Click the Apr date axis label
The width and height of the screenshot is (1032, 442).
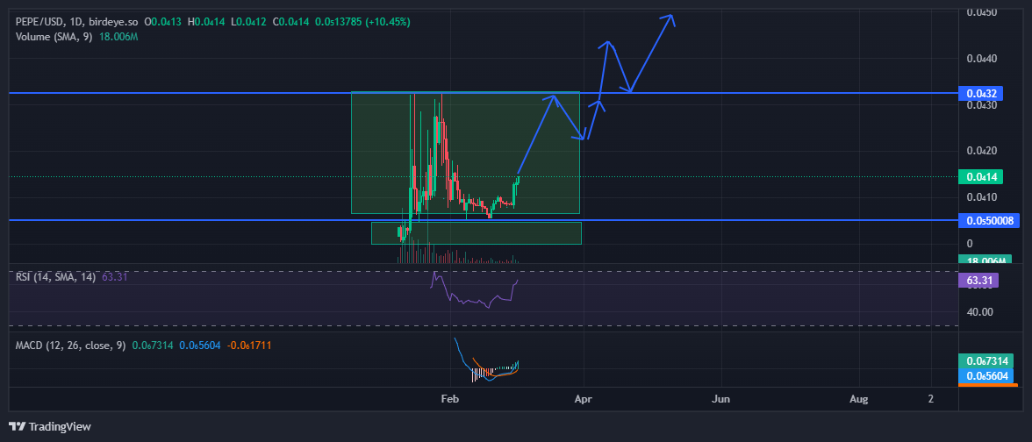[x=582, y=398]
